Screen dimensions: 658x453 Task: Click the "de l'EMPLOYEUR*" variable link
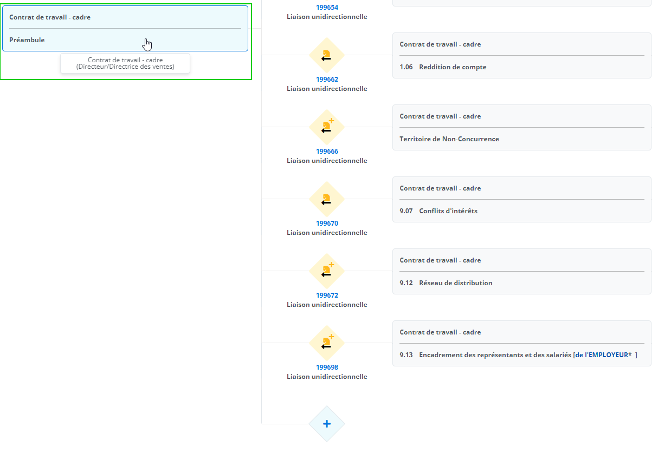point(603,355)
